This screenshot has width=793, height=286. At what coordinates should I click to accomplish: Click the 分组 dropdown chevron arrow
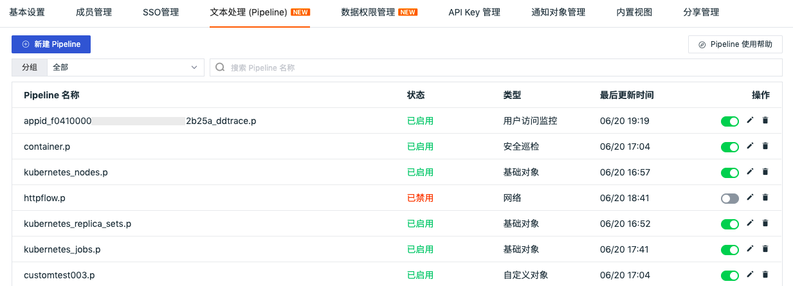pyautogui.click(x=194, y=67)
